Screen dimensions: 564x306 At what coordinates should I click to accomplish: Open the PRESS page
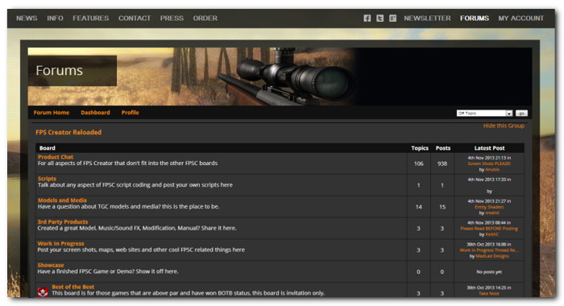click(172, 18)
